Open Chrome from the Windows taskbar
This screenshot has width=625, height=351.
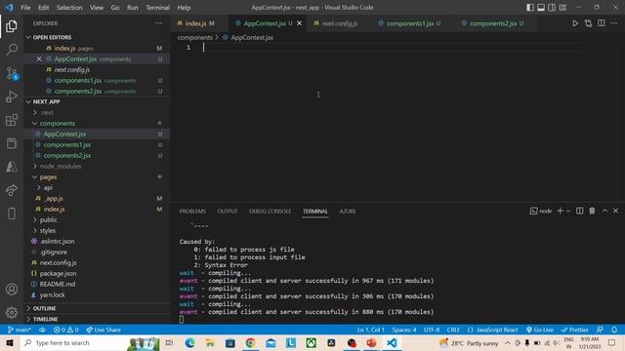250,343
